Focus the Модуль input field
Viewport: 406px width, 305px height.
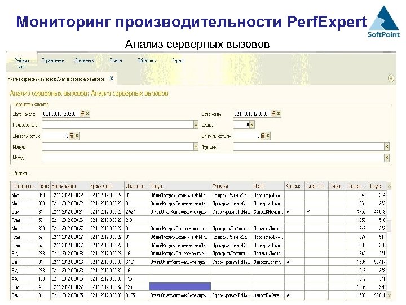[x=117, y=147]
